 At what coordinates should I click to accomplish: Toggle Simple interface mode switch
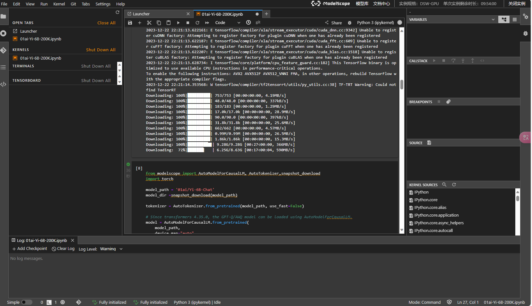coord(27,302)
